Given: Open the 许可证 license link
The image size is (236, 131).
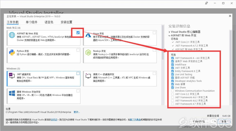Looking at the screenshot, I should pos(54,120).
